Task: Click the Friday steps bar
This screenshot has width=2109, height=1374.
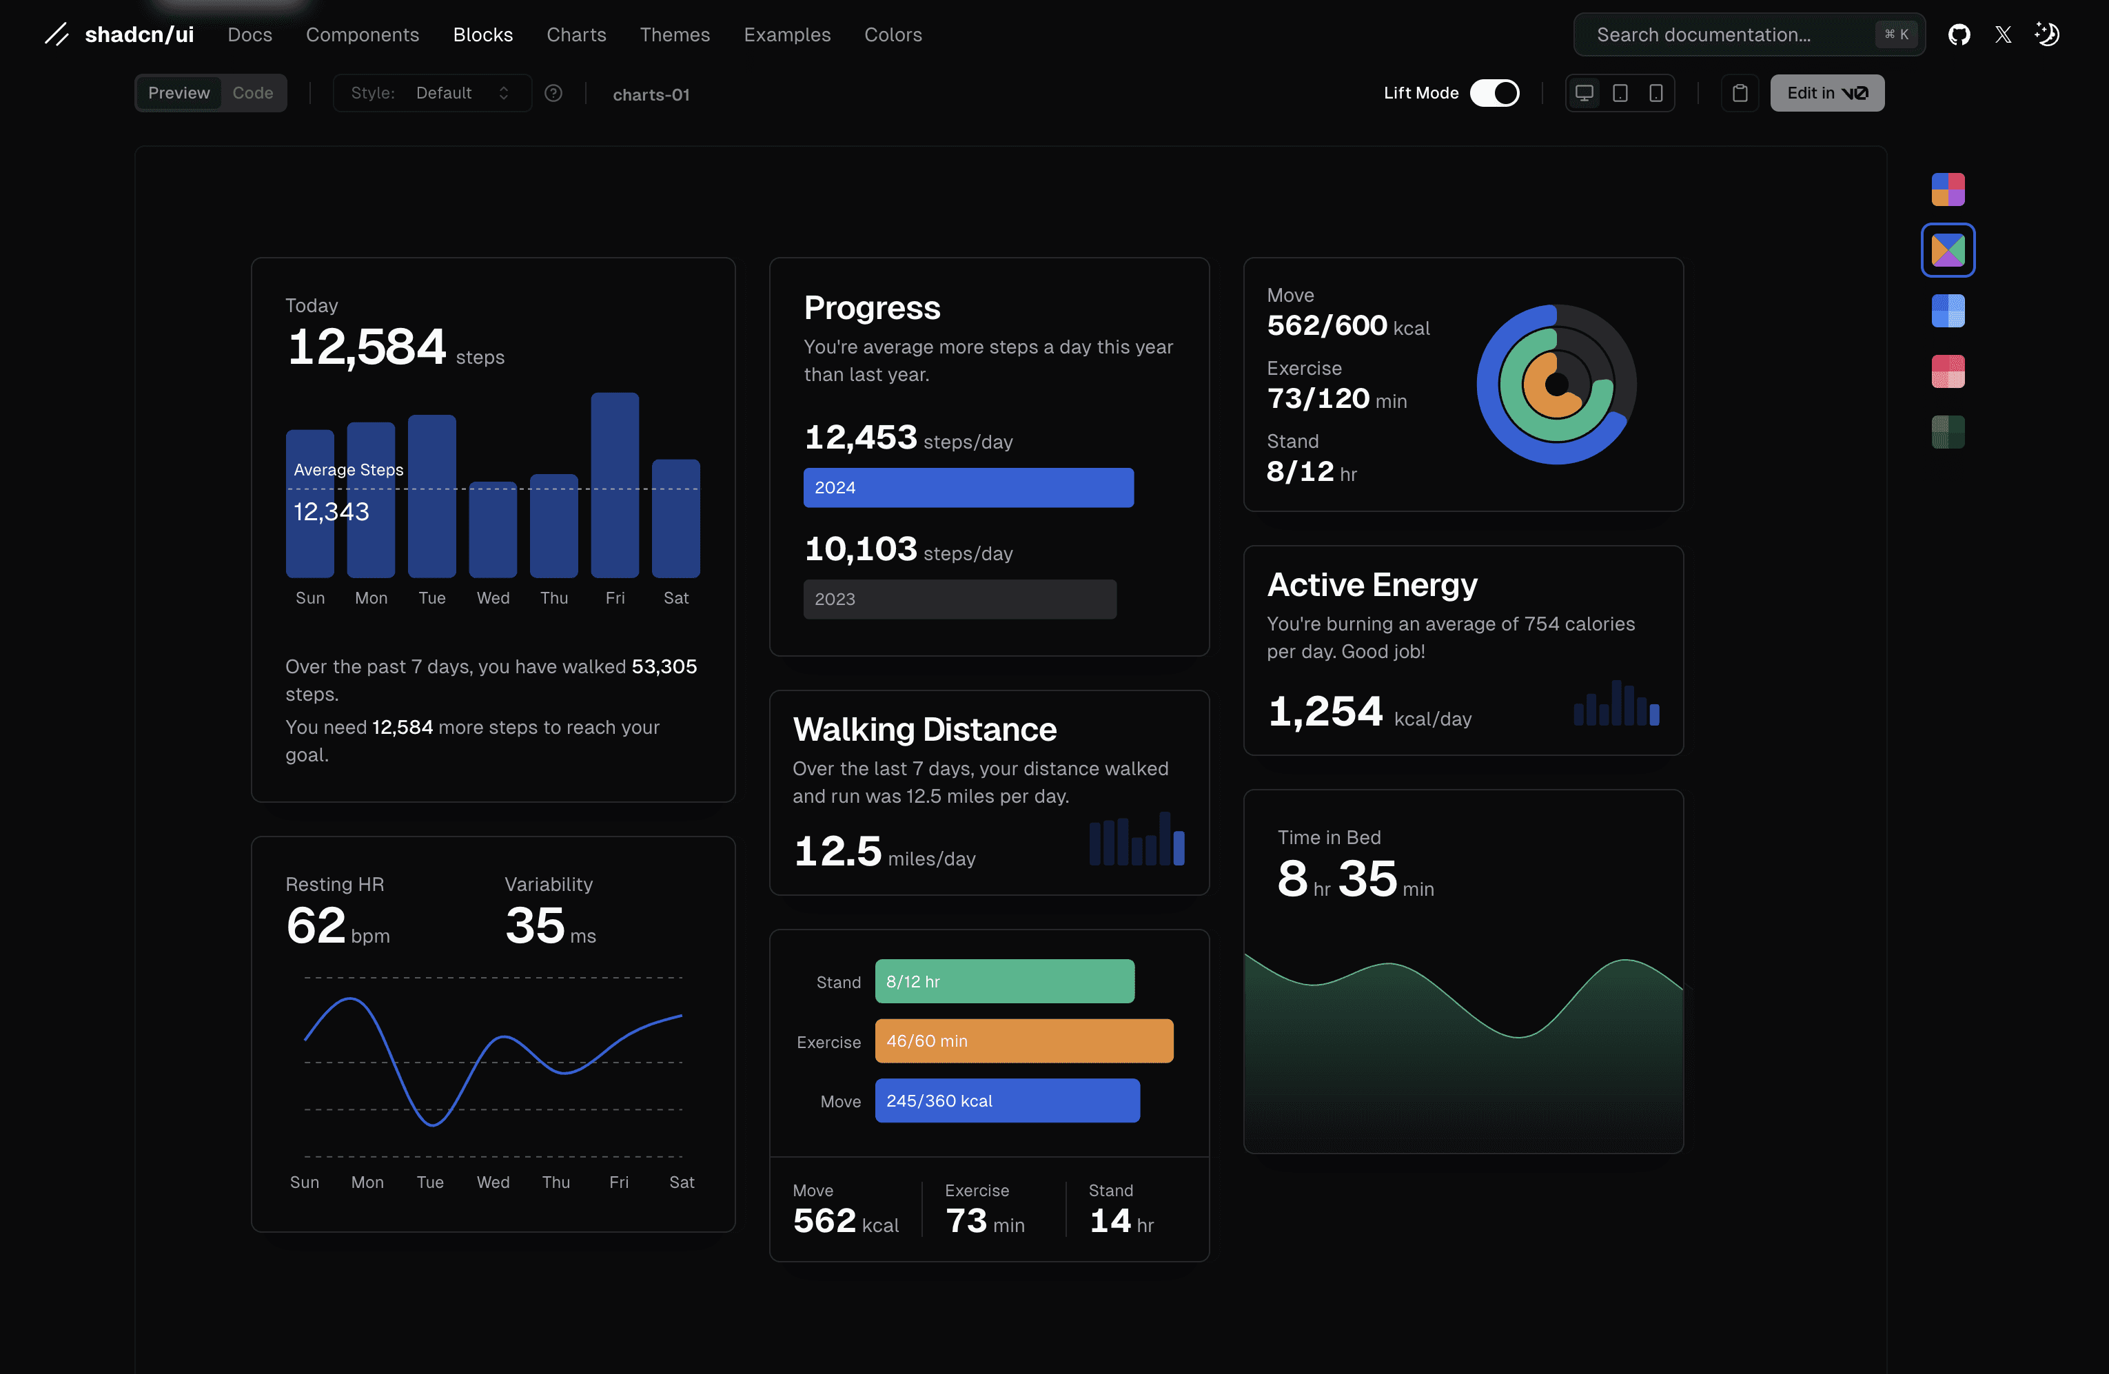Action: (615, 484)
